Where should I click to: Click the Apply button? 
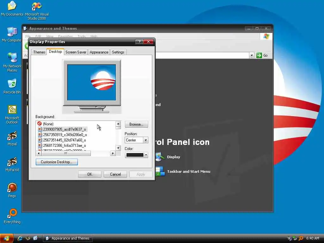click(141, 174)
